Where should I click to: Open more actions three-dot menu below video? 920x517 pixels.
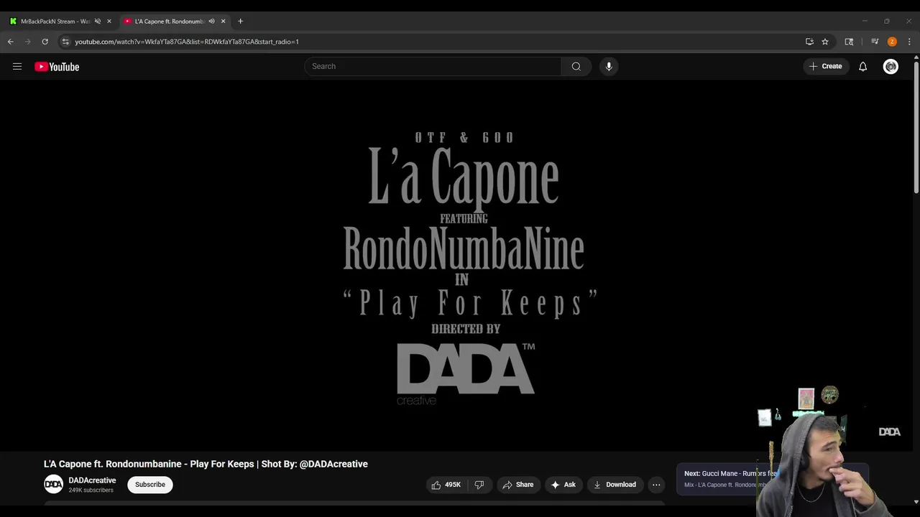(x=656, y=485)
